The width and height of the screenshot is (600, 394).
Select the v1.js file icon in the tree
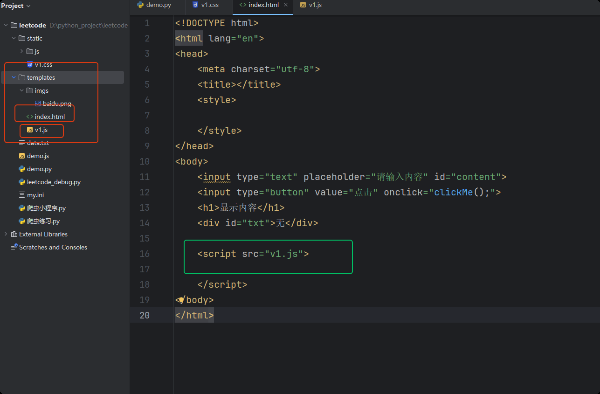pos(30,130)
